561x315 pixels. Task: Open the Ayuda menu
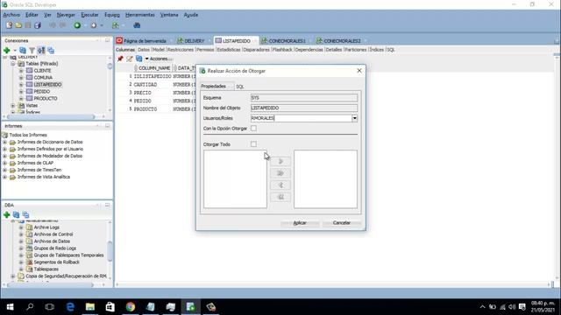[191, 15]
